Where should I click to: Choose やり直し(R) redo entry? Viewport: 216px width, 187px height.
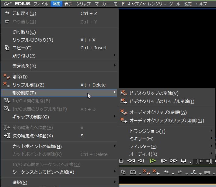(59, 22)
